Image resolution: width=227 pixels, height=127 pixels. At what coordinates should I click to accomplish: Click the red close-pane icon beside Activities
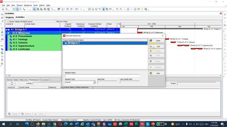(221, 13)
